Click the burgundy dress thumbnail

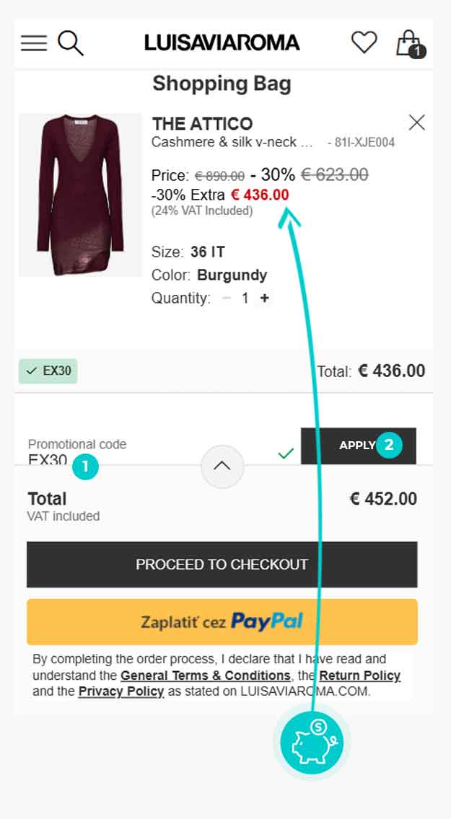pyautogui.click(x=80, y=195)
